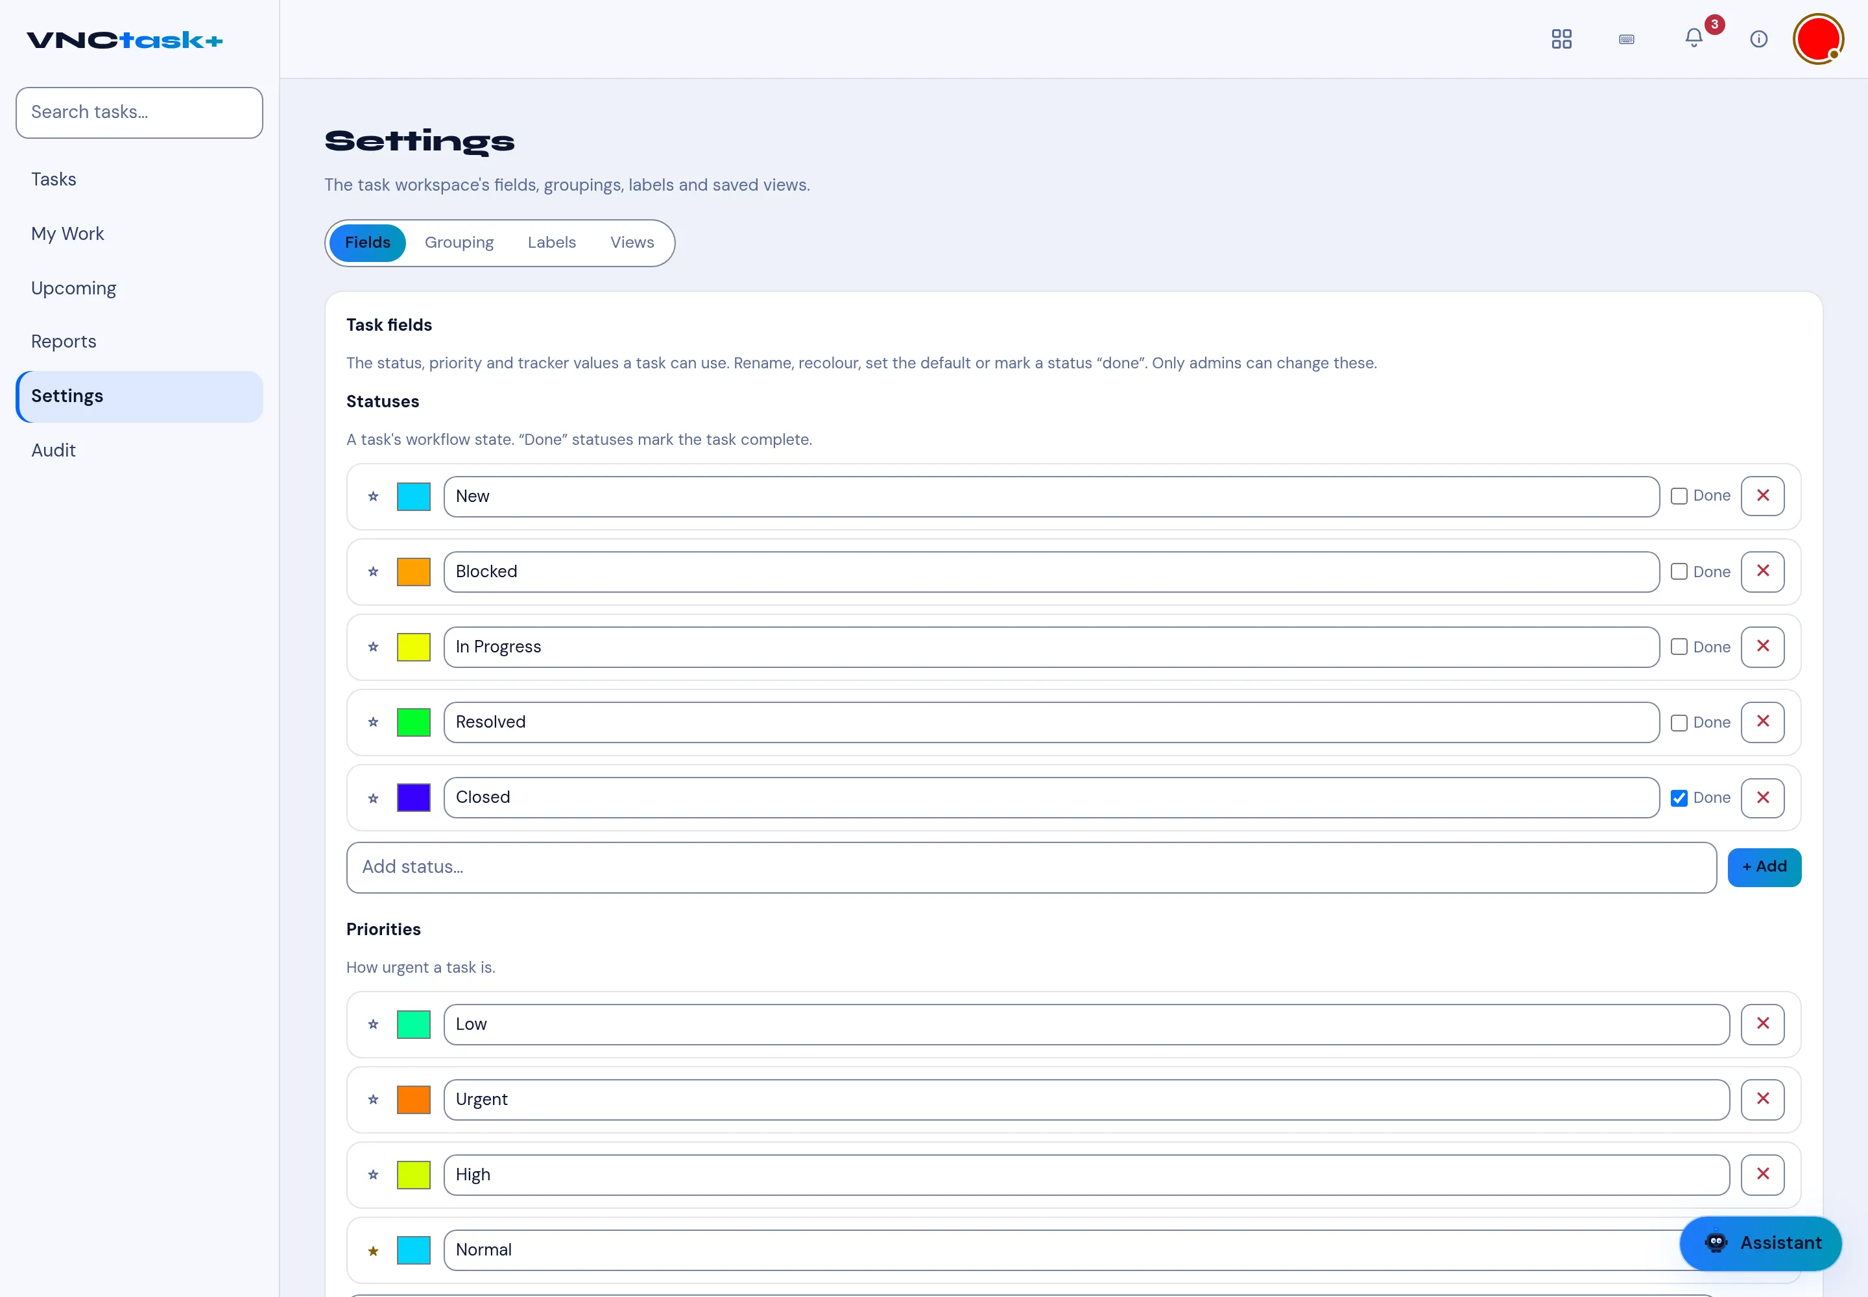The height and width of the screenshot is (1297, 1868).
Task: Delete the New status
Action: tap(1762, 495)
